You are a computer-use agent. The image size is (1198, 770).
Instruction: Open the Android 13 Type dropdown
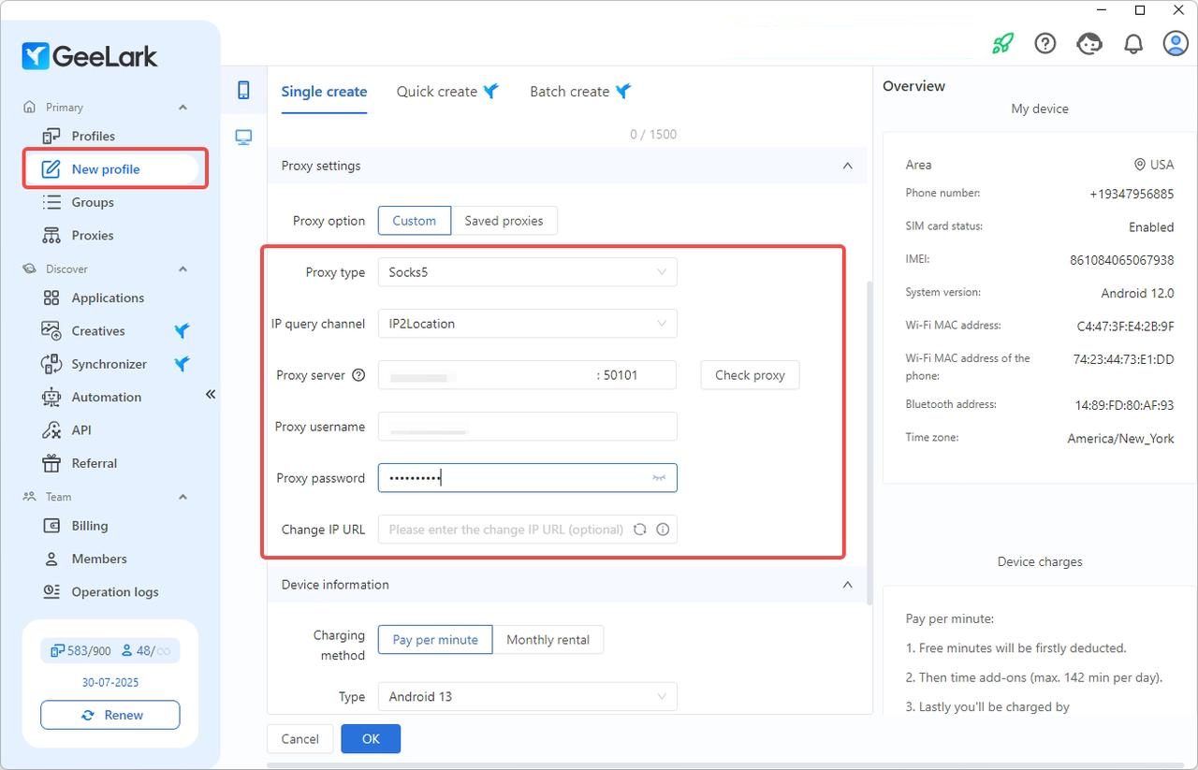tap(527, 697)
